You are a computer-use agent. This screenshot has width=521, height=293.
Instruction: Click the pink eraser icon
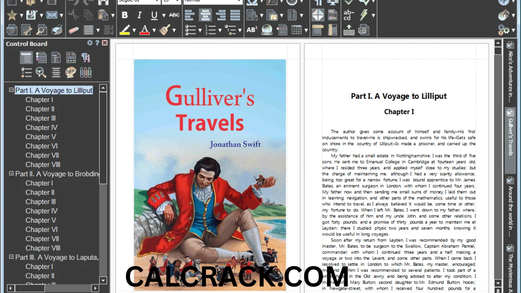[x=74, y=30]
